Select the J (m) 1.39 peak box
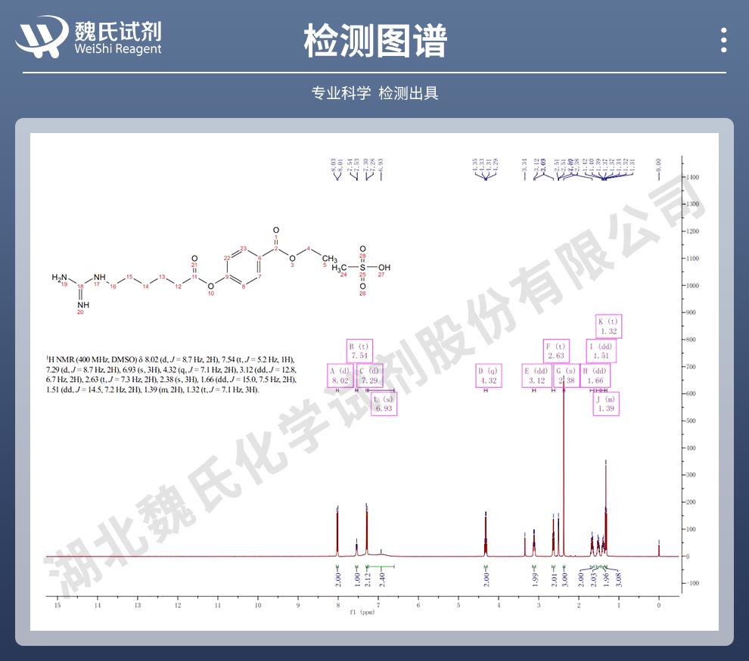The width and height of the screenshot is (749, 661). pos(608,403)
